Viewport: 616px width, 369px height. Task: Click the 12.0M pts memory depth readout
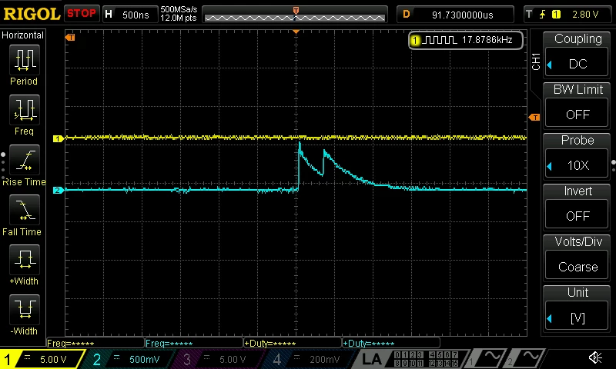[x=179, y=18]
